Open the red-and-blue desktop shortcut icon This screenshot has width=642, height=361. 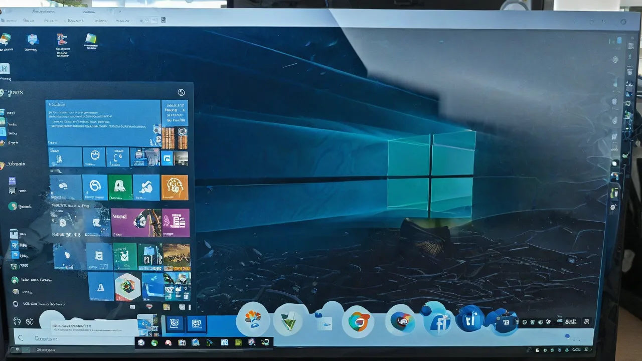(62, 40)
